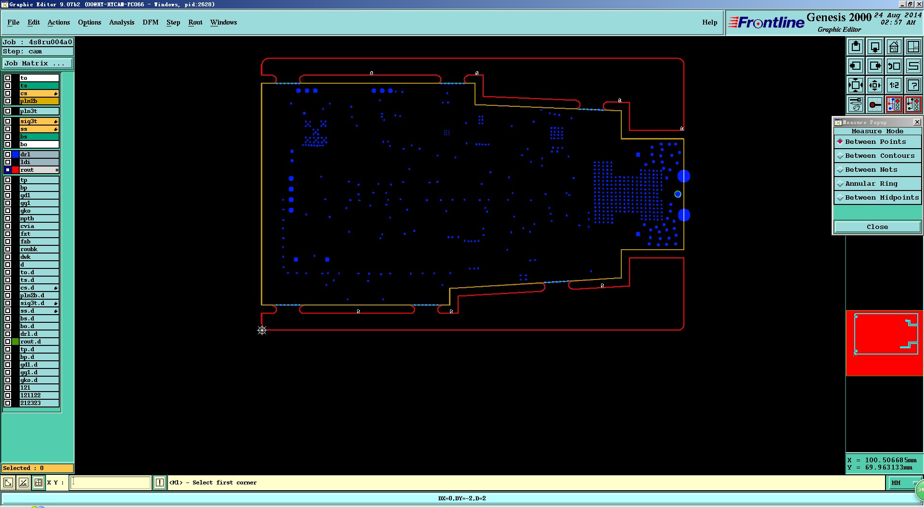Open the DFM menu
The image size is (924, 508).
click(151, 22)
